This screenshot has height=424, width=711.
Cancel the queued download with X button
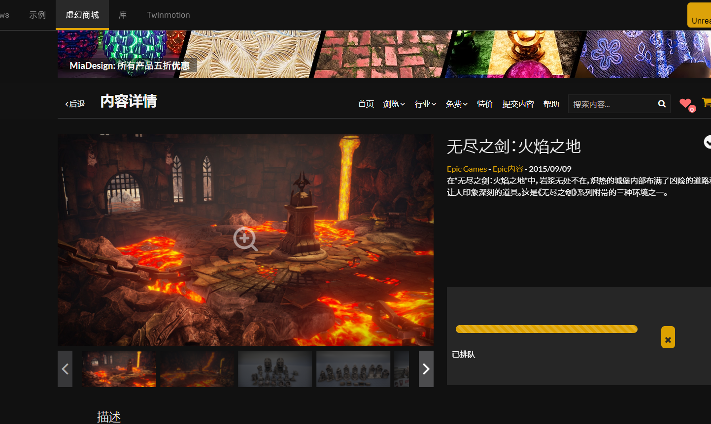(x=668, y=337)
